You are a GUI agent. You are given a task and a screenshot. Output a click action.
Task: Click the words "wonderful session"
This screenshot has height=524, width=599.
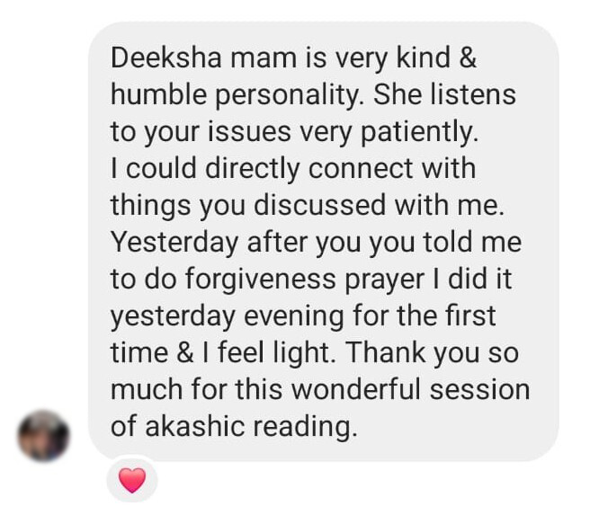(411, 390)
